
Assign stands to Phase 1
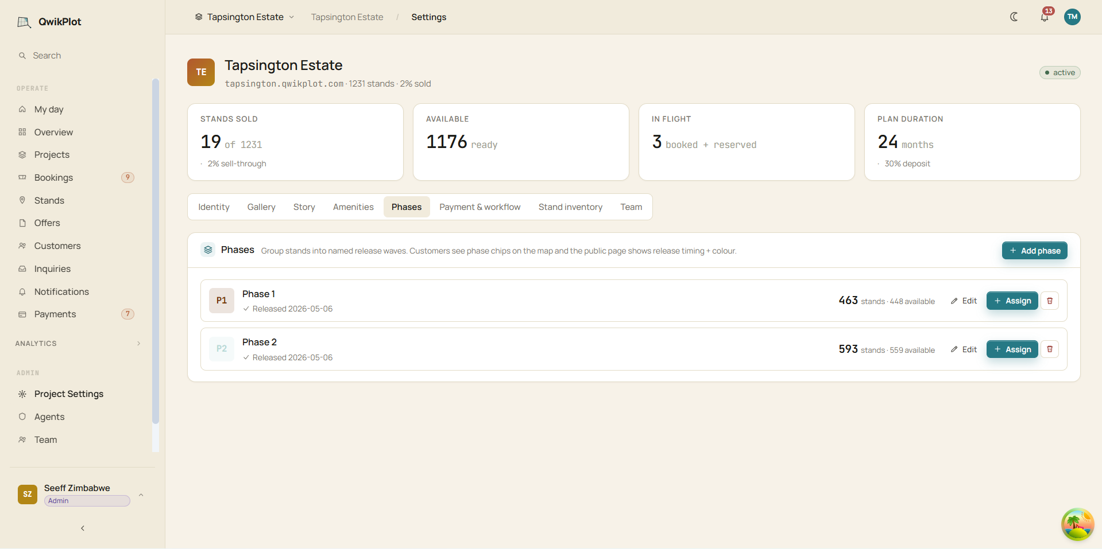click(1012, 301)
